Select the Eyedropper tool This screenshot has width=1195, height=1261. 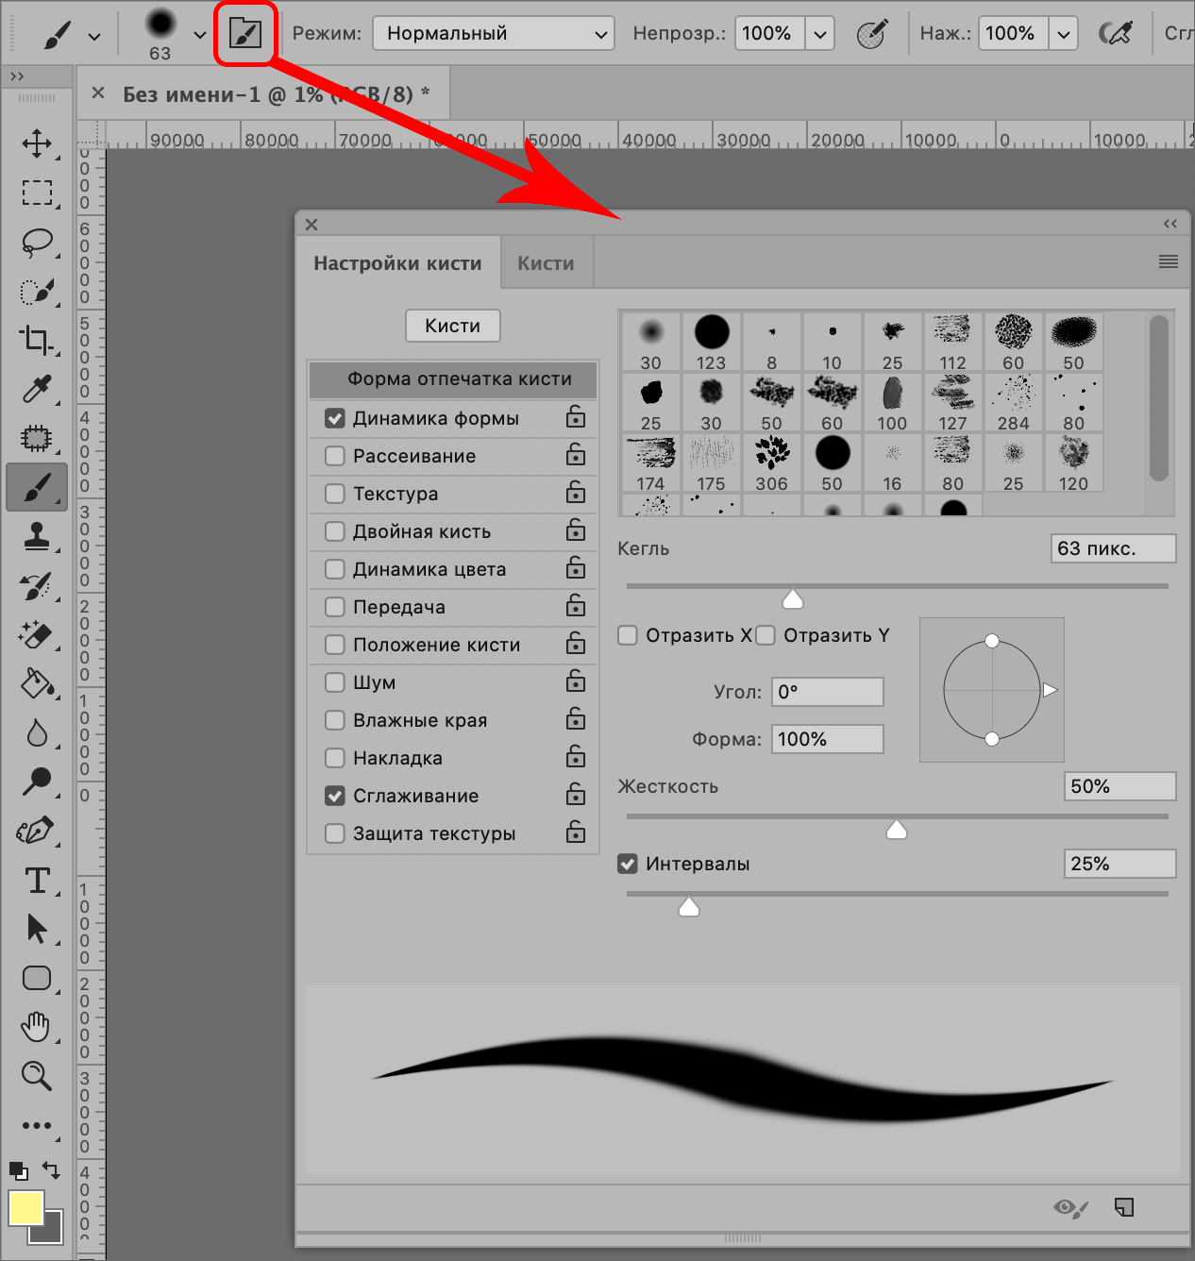[37, 389]
